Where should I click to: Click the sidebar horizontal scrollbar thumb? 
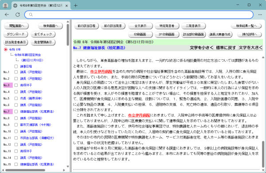click(x=25, y=170)
